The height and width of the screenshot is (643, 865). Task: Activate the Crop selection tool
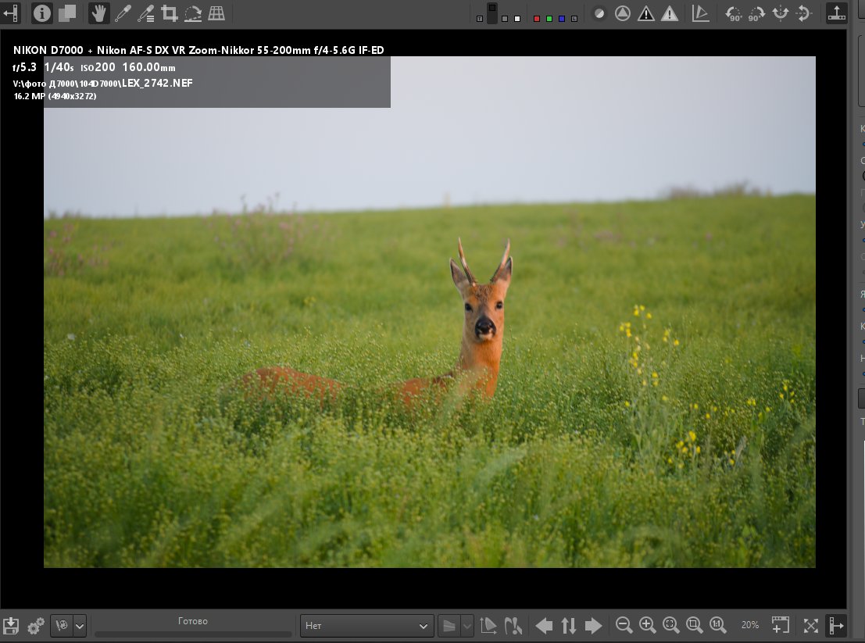[170, 13]
